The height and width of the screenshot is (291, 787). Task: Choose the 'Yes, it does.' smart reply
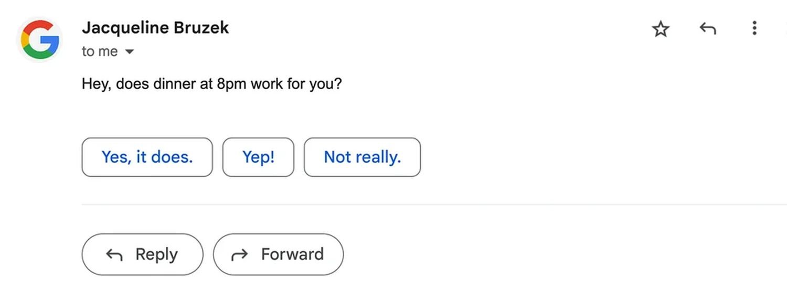[x=147, y=157]
